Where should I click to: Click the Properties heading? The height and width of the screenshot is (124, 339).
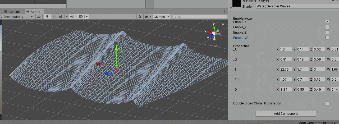tap(241, 46)
